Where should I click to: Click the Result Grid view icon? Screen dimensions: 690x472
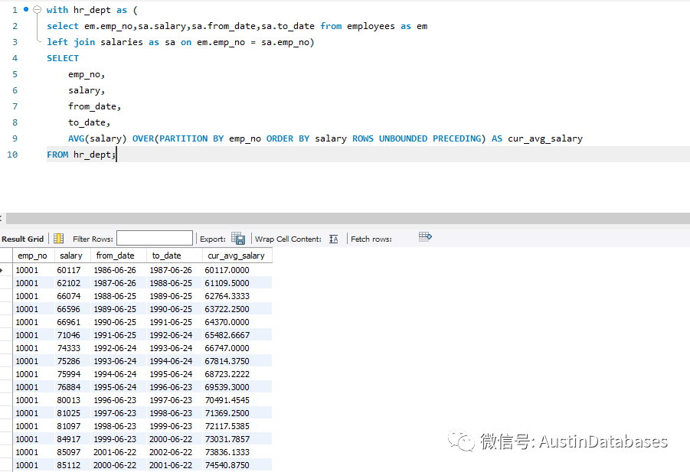point(59,239)
